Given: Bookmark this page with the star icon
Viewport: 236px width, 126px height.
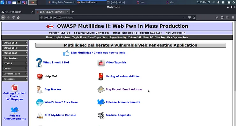Looking at the screenshot, I should 194,17.
